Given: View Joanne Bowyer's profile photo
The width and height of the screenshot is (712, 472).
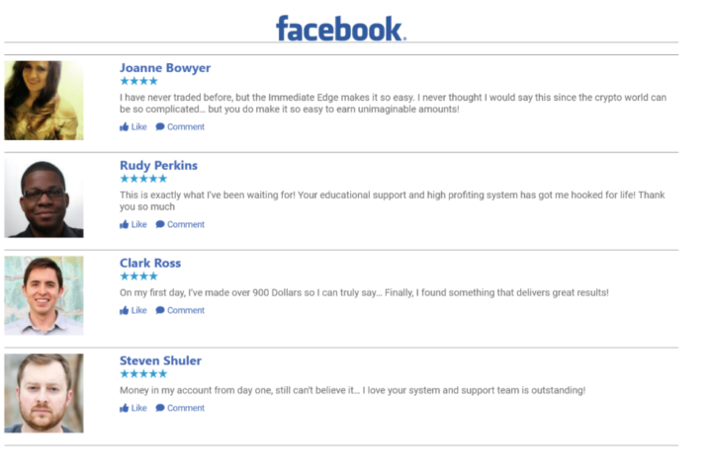Looking at the screenshot, I should point(44,101).
